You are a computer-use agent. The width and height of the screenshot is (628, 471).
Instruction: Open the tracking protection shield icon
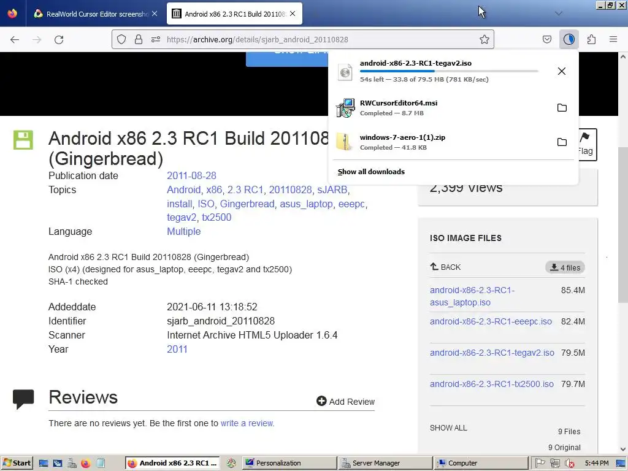[121, 39]
